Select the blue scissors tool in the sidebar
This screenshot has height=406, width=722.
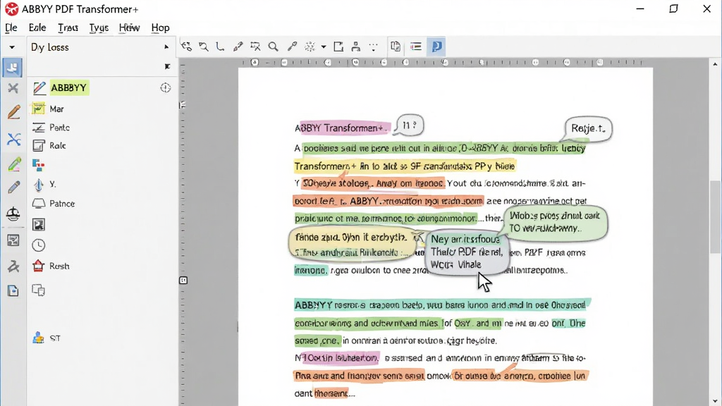(x=13, y=139)
